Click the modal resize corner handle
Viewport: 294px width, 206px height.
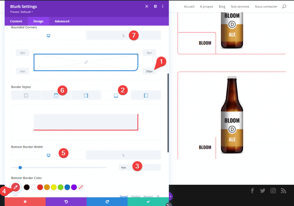[168, 205]
